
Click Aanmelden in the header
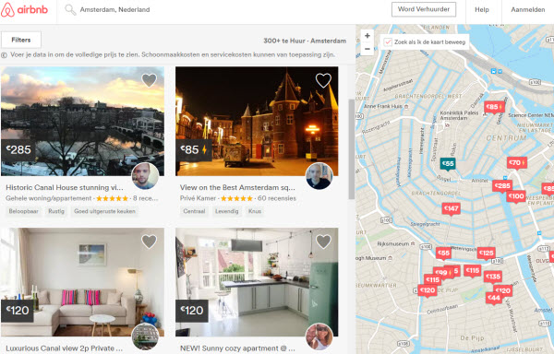[528, 9]
